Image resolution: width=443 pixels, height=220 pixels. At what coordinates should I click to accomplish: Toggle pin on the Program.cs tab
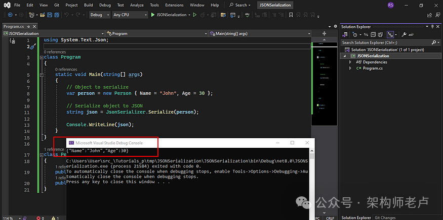coord(28,26)
